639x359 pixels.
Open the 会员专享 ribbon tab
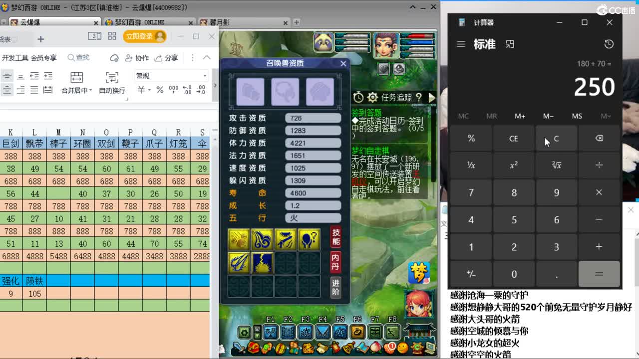[x=44, y=58]
